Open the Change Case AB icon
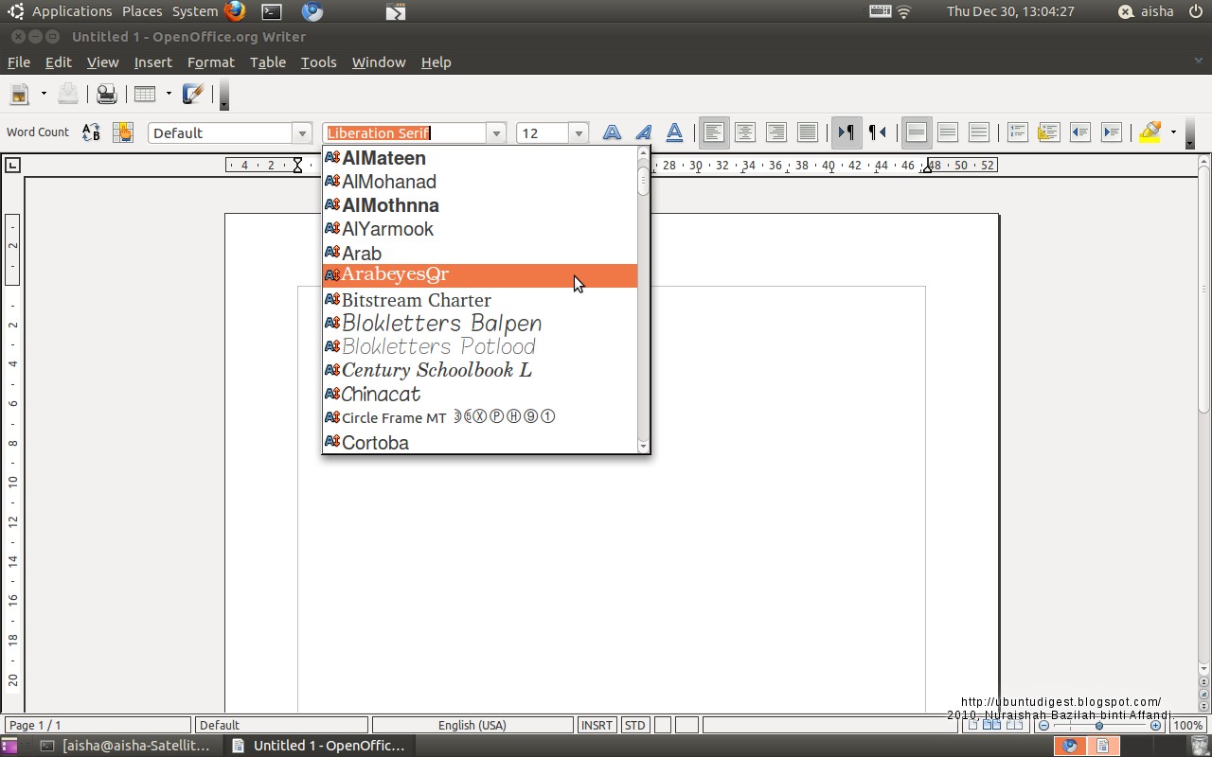This screenshot has width=1212, height=757. (91, 132)
